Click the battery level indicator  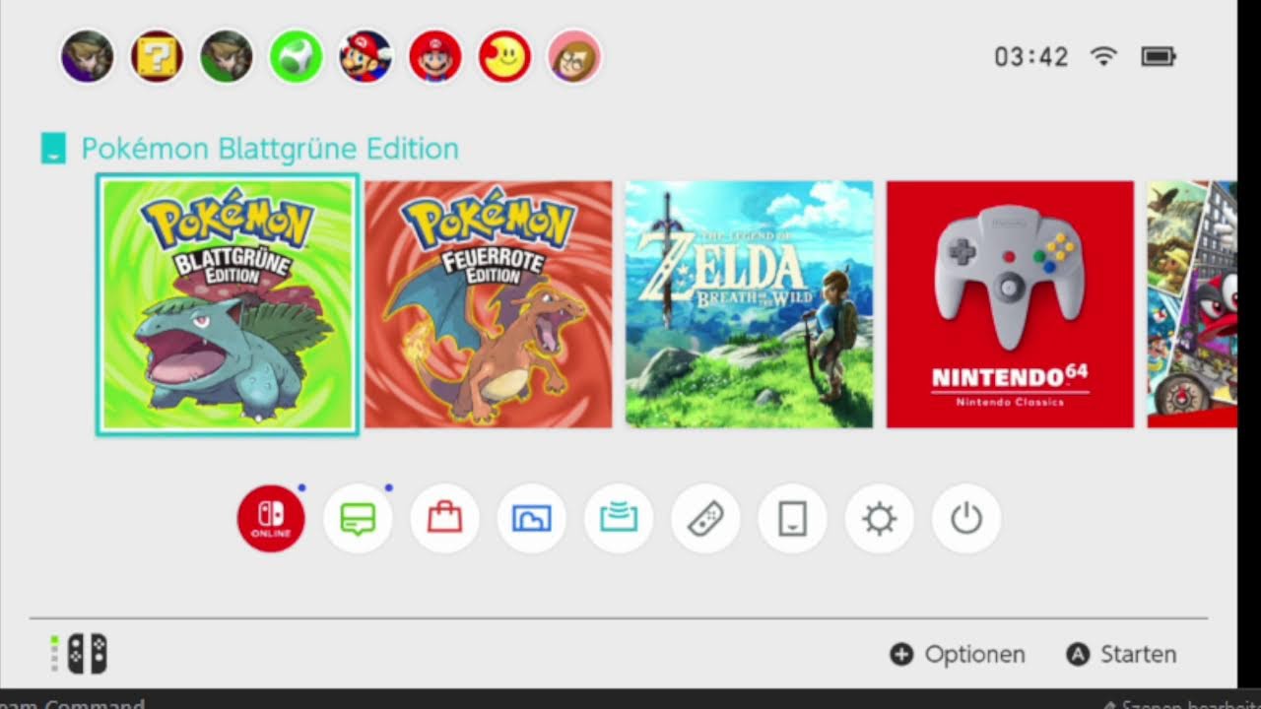click(x=1159, y=56)
